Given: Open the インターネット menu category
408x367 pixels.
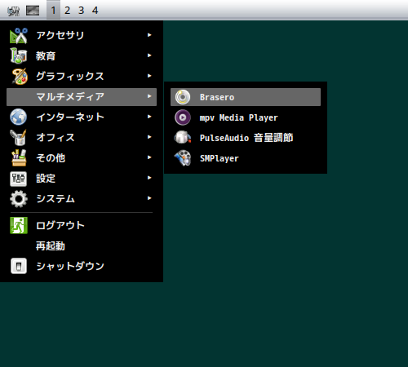Looking at the screenshot, I should (82, 117).
